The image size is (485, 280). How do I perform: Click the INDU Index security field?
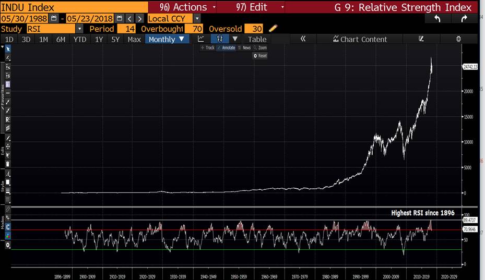(x=74, y=7)
